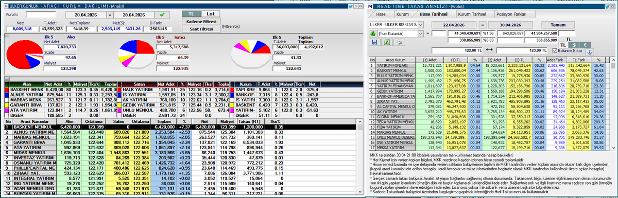Export the table with the Excel icon
The image size is (618, 198).
(387, 42)
